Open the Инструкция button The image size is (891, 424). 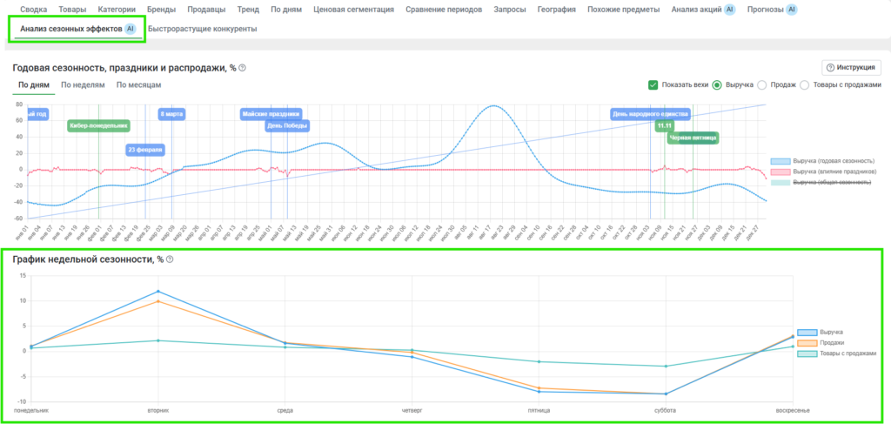851,68
